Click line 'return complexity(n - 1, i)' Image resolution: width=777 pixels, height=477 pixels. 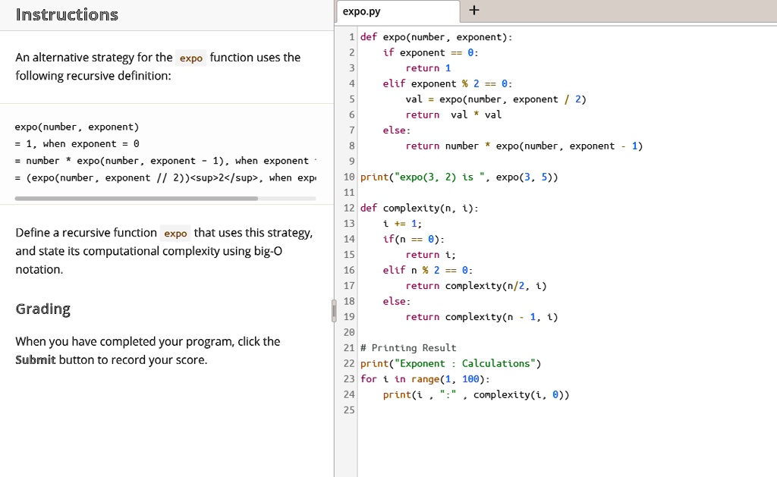481,317
